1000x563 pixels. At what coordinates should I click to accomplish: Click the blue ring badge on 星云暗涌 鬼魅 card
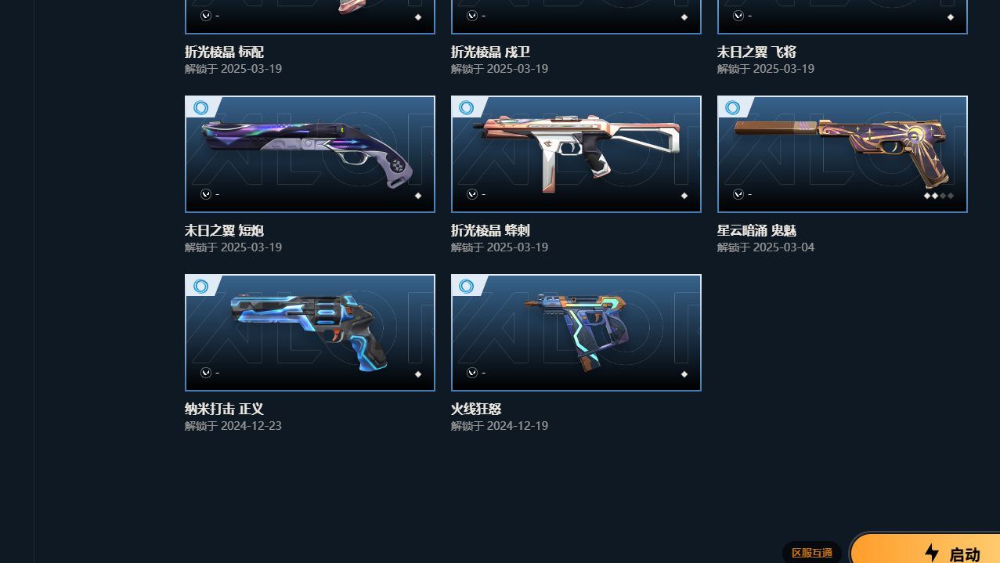pos(733,108)
